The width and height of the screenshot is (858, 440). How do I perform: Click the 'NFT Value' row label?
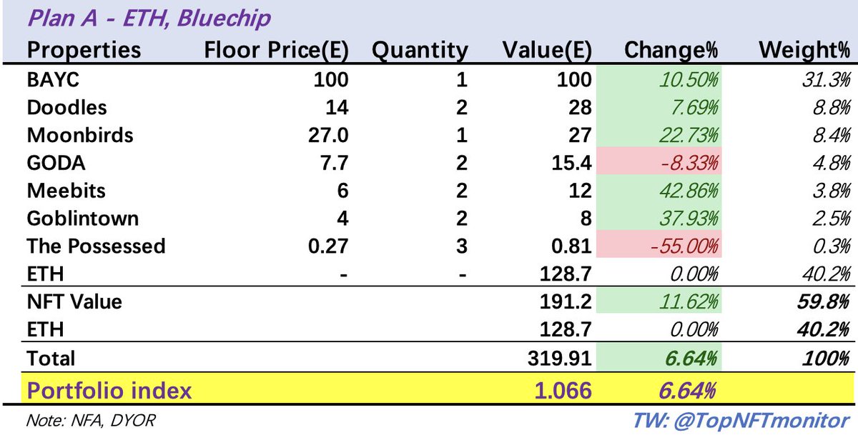point(74,301)
